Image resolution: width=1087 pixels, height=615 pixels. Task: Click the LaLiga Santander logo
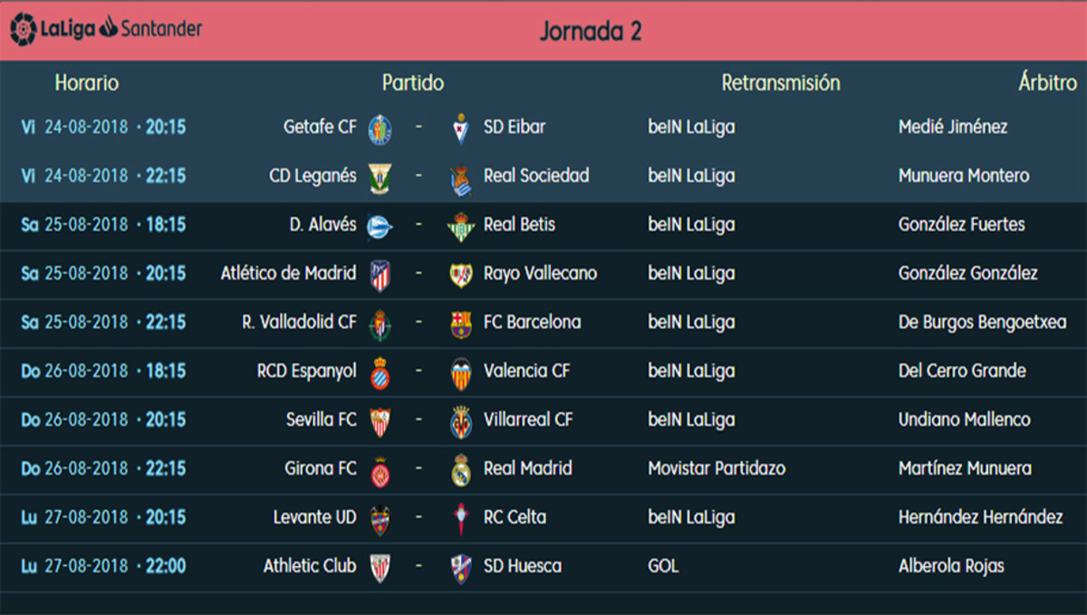pos(106,29)
